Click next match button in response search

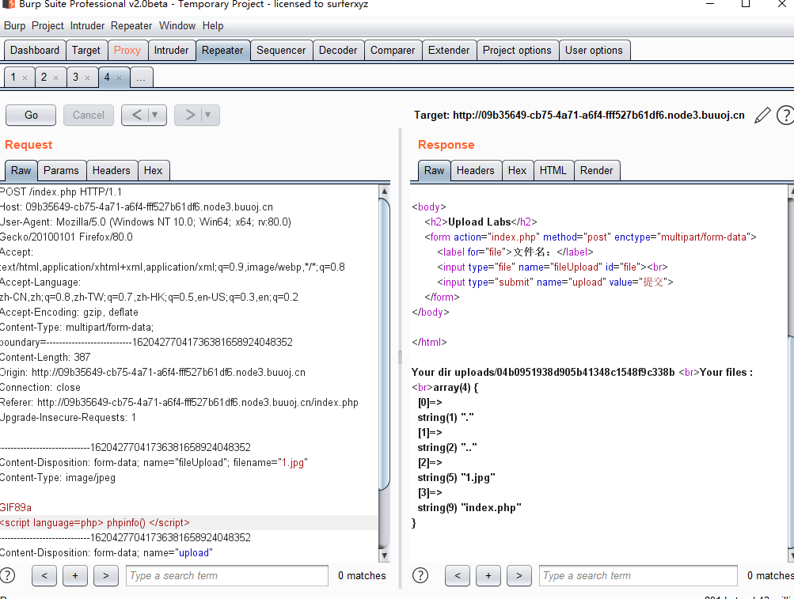coord(519,576)
